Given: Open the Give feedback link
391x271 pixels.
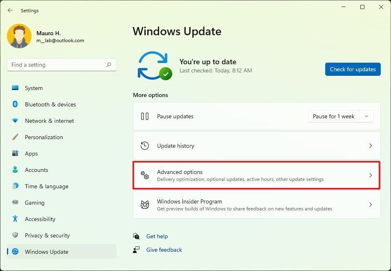Looking at the screenshot, I should (x=164, y=250).
